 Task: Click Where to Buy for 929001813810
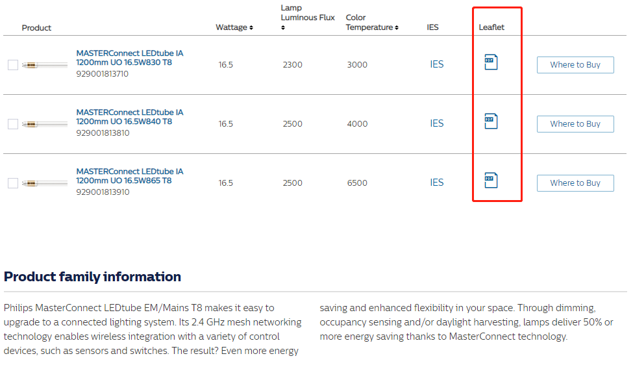tap(575, 124)
